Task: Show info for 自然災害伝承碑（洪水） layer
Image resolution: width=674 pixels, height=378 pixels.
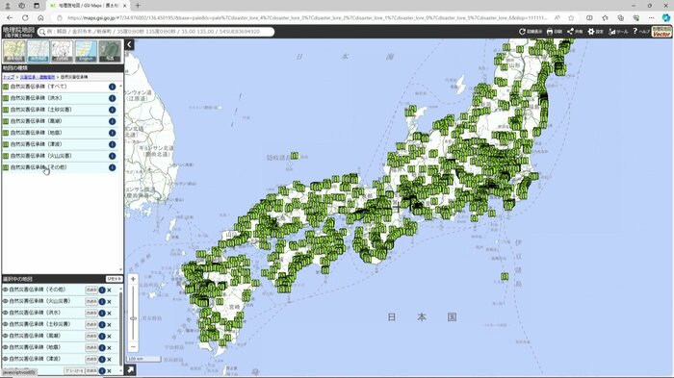Action: coord(113,98)
